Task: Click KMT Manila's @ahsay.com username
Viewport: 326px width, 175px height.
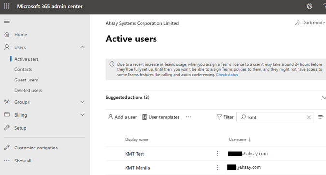Action: pos(244,167)
